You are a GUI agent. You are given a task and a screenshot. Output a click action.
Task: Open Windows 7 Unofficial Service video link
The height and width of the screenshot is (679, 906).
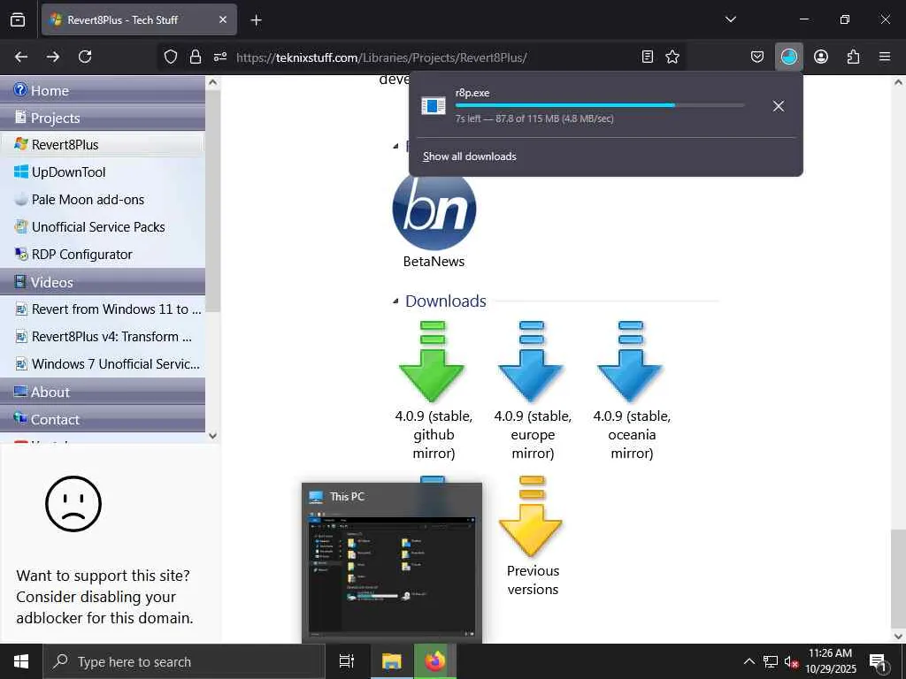point(103,364)
